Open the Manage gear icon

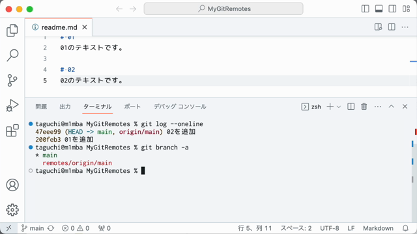(x=12, y=210)
